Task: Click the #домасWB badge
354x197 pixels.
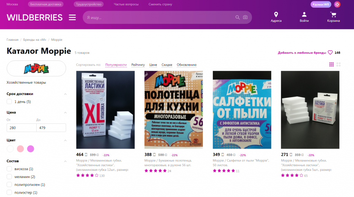Action: click(x=321, y=4)
